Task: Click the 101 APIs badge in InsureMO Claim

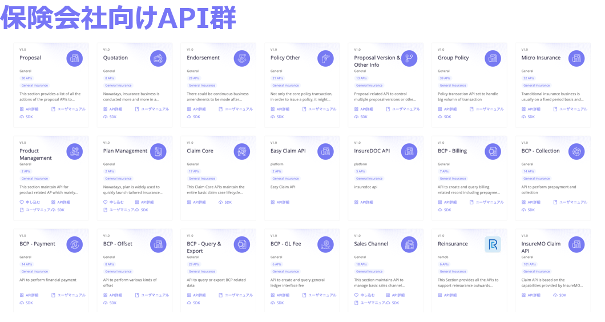Action: click(530, 264)
